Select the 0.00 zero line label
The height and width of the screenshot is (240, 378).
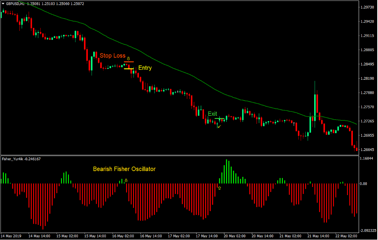(363, 183)
